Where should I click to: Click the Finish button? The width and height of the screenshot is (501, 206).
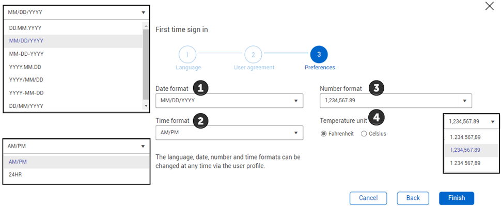pos(456,198)
